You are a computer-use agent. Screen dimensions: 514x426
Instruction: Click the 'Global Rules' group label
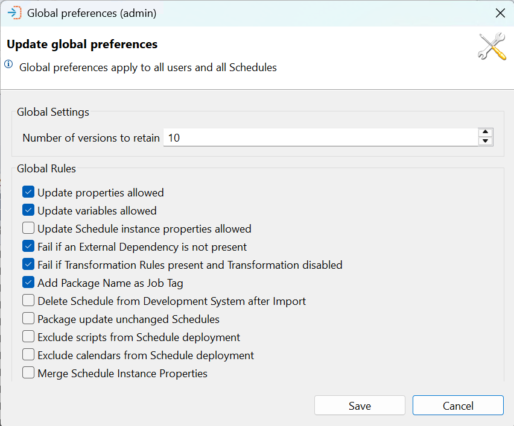coord(46,169)
